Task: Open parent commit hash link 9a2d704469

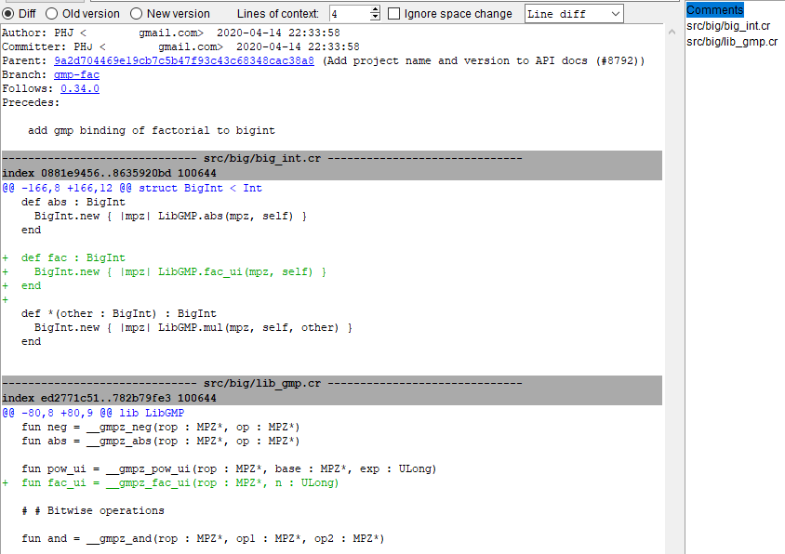Action: tap(184, 60)
